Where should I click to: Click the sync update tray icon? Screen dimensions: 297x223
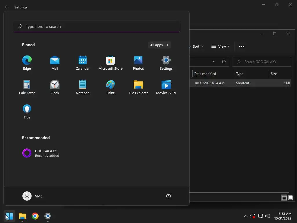(253, 216)
